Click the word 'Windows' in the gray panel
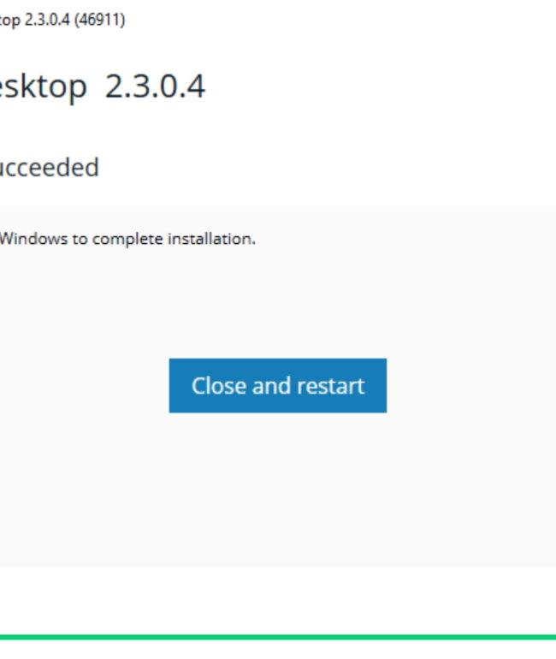Viewport: 556px width, 659px height. tap(33, 239)
